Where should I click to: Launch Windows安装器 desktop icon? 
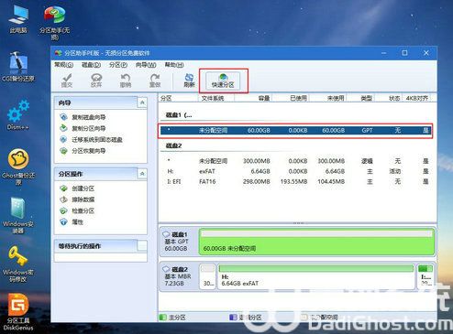click(x=18, y=215)
